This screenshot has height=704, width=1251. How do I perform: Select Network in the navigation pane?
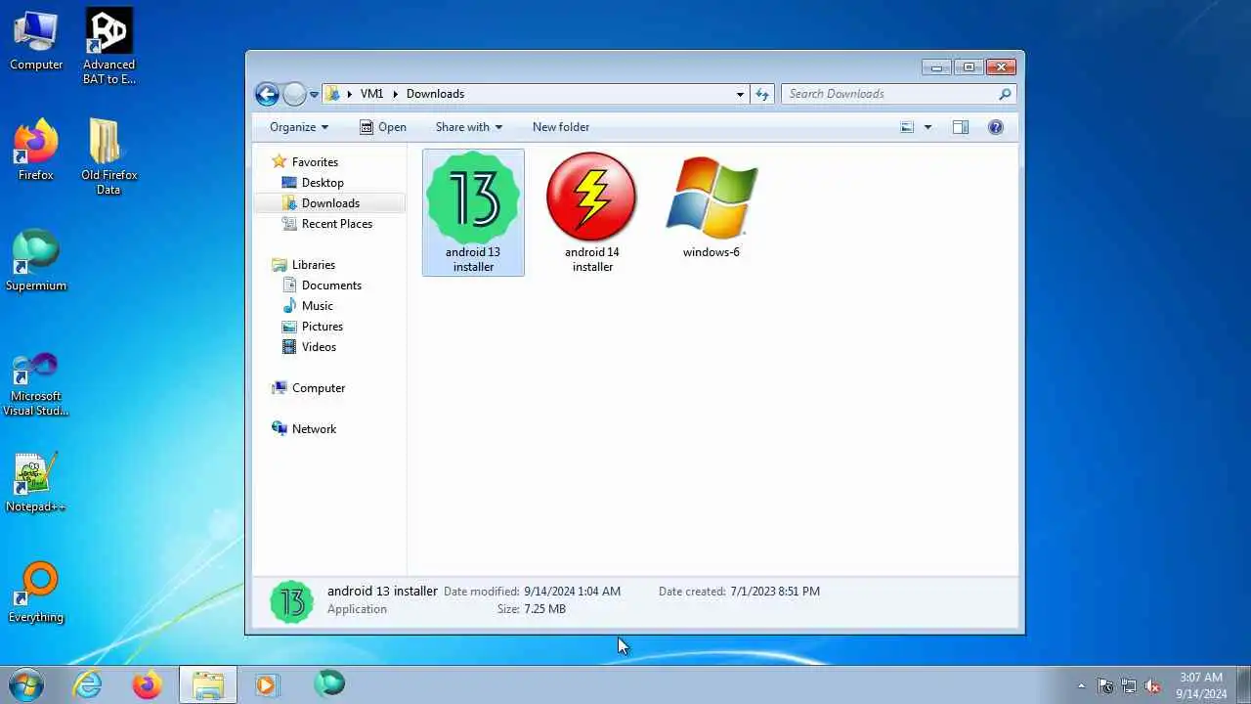click(314, 429)
